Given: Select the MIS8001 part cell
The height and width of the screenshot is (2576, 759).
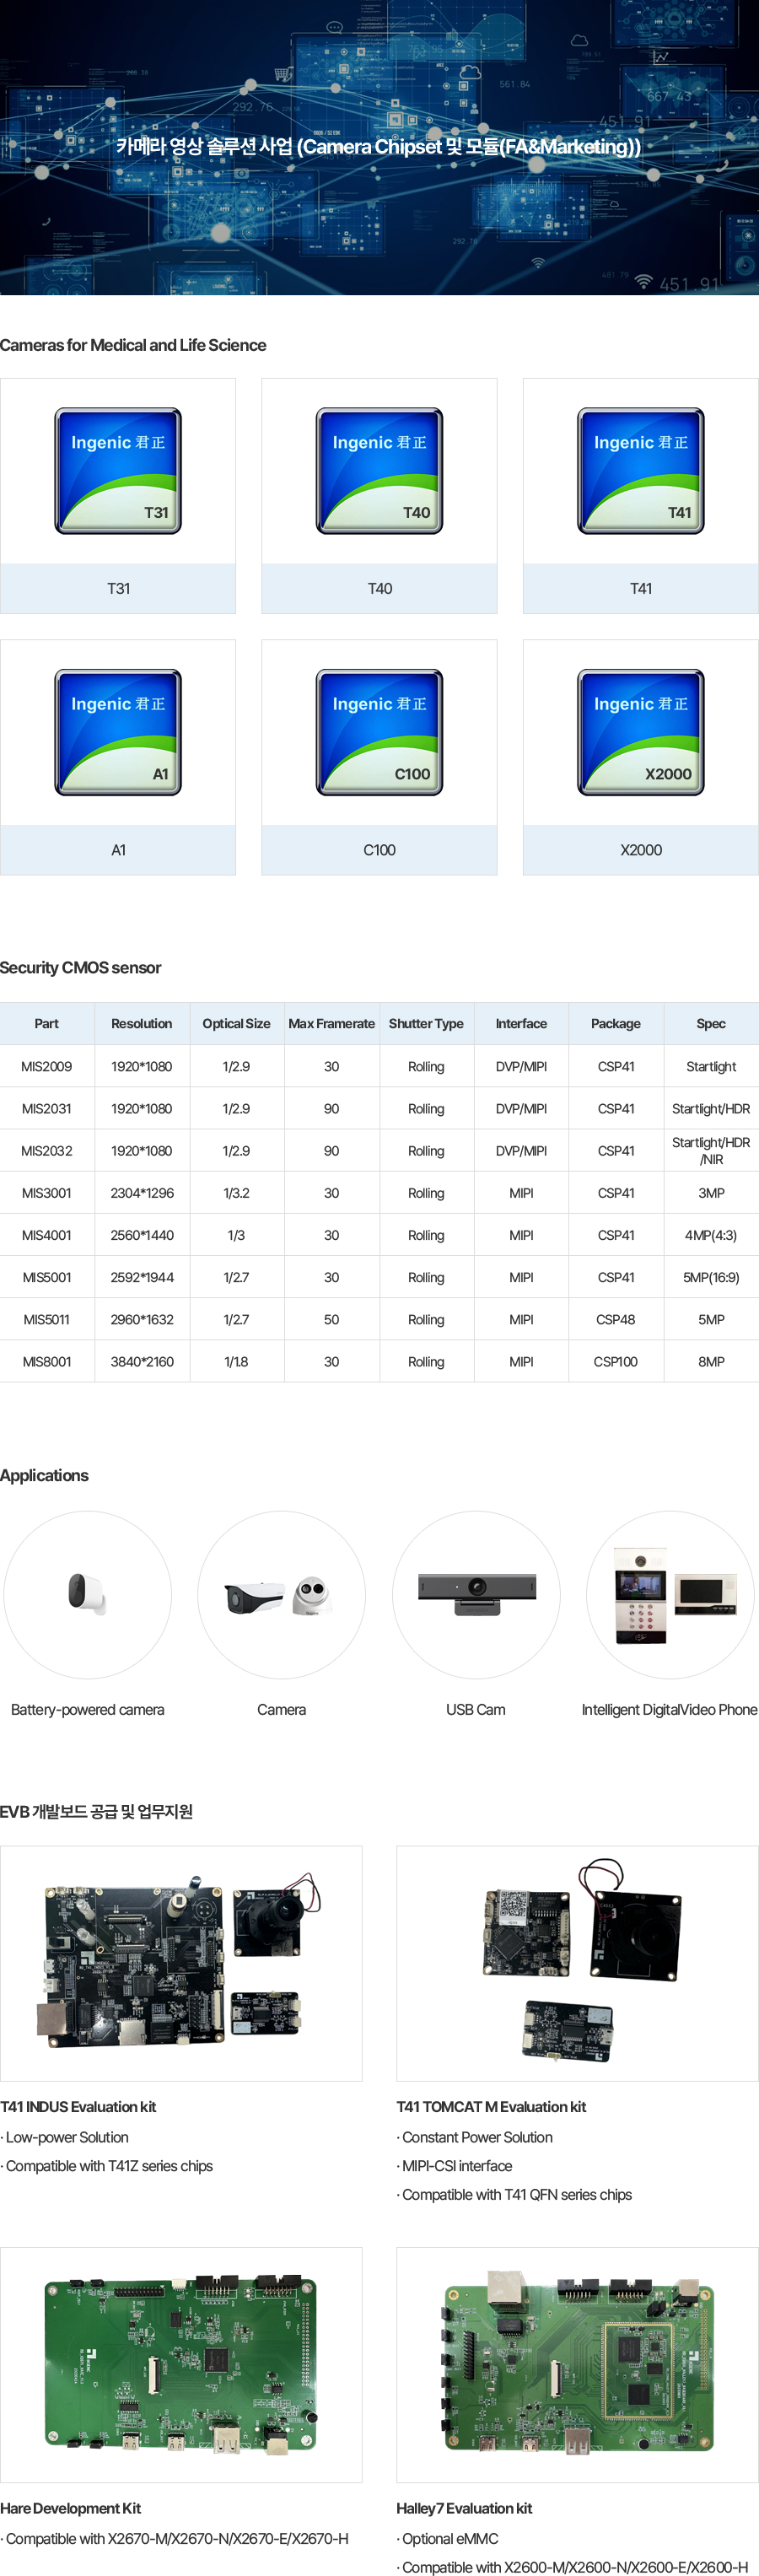Looking at the screenshot, I should coord(47,1362).
